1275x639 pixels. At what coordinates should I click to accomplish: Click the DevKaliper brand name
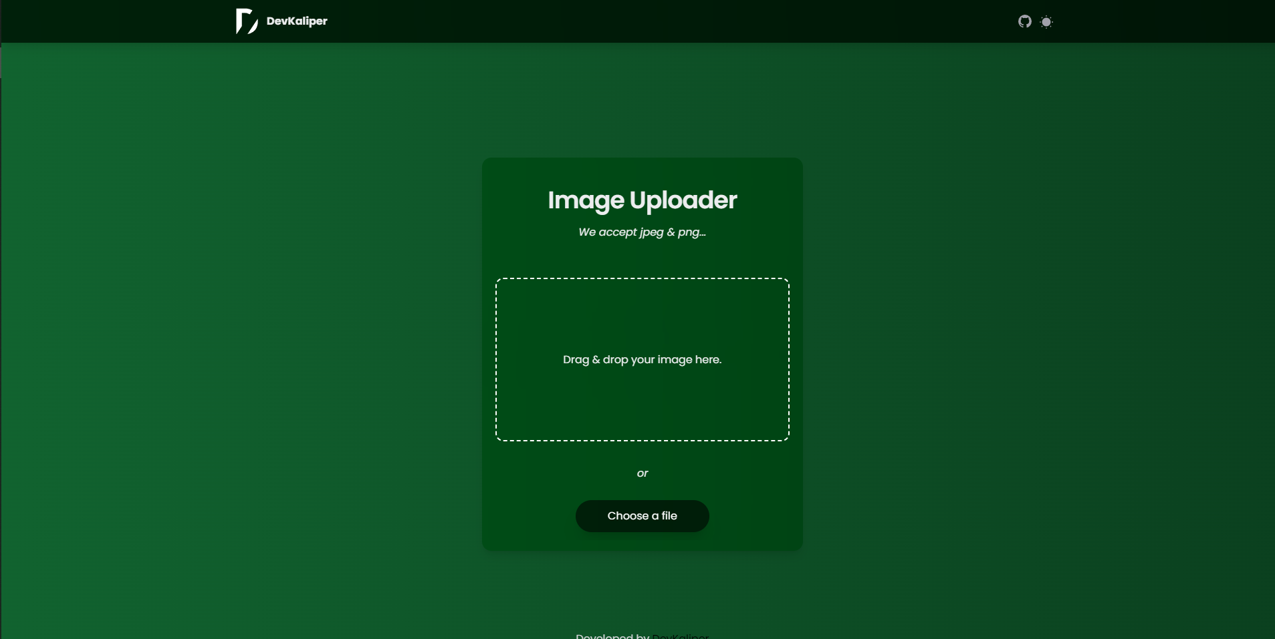point(296,21)
